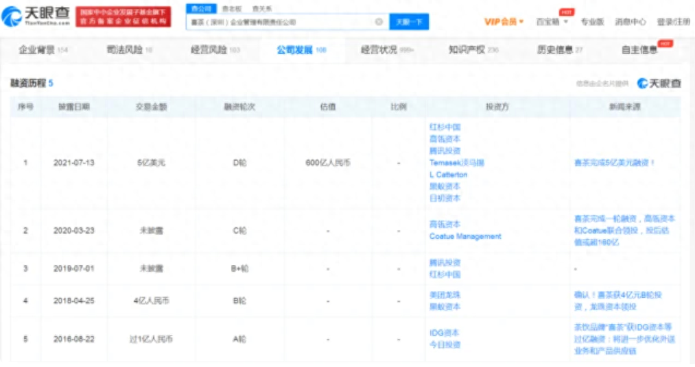Select the 查关系 search type tab

pos(261,8)
